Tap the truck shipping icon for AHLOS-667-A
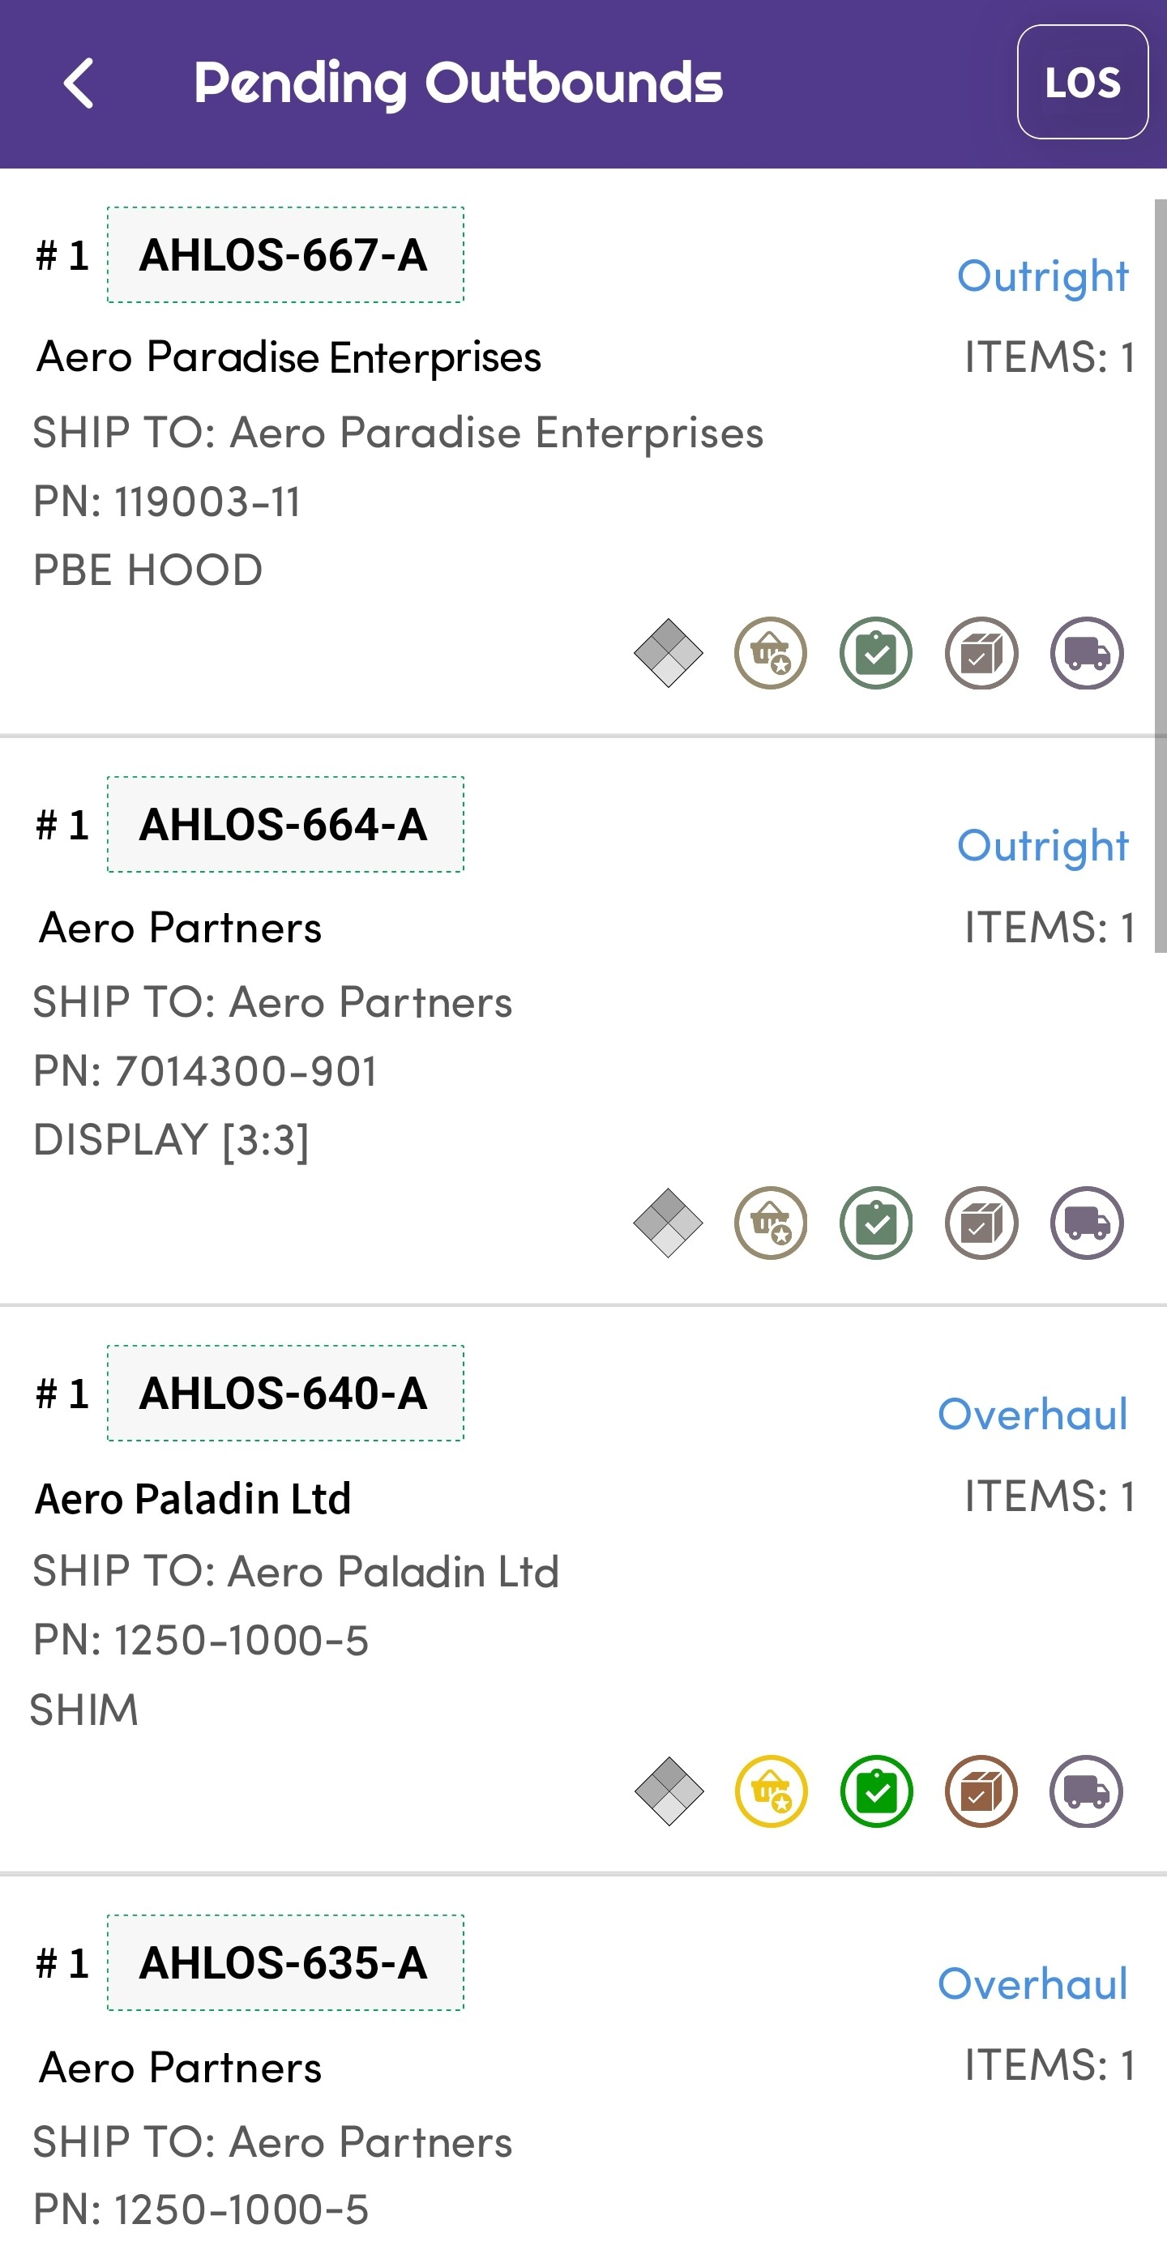 [1086, 653]
